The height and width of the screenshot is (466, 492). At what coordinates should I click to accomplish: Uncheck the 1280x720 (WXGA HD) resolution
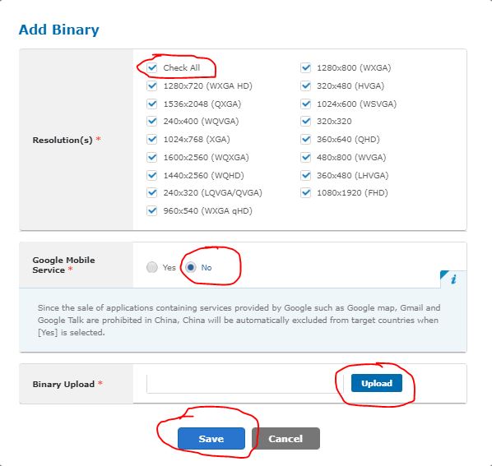[x=152, y=85]
